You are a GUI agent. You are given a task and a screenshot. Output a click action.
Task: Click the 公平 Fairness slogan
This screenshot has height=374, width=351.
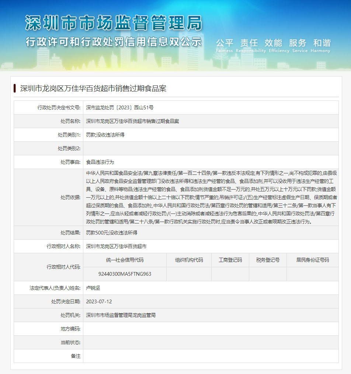[225, 46]
